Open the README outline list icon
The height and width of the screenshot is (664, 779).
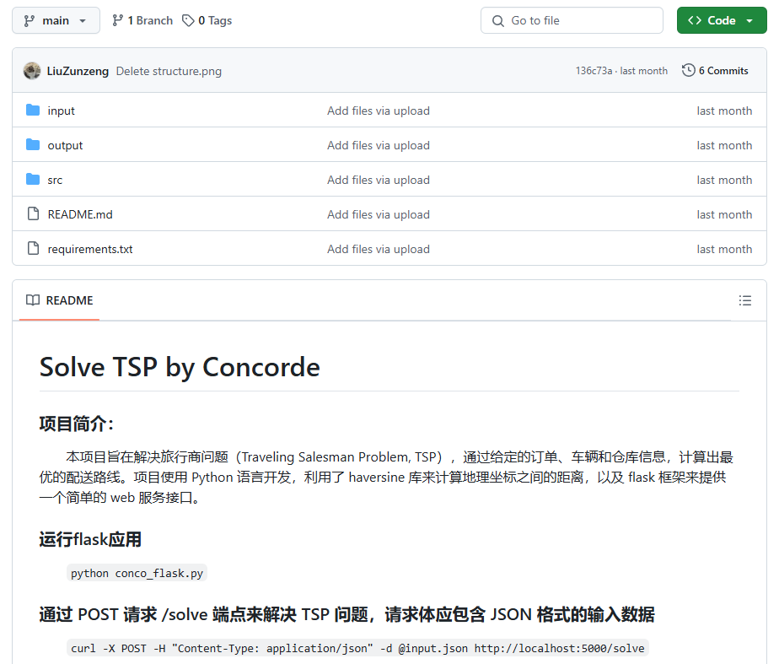point(744,300)
